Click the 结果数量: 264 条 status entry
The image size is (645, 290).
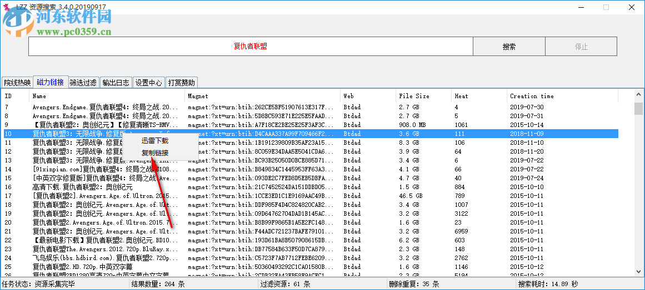pos(158,284)
